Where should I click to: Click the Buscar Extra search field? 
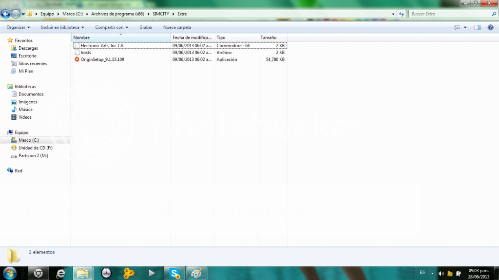tap(448, 14)
